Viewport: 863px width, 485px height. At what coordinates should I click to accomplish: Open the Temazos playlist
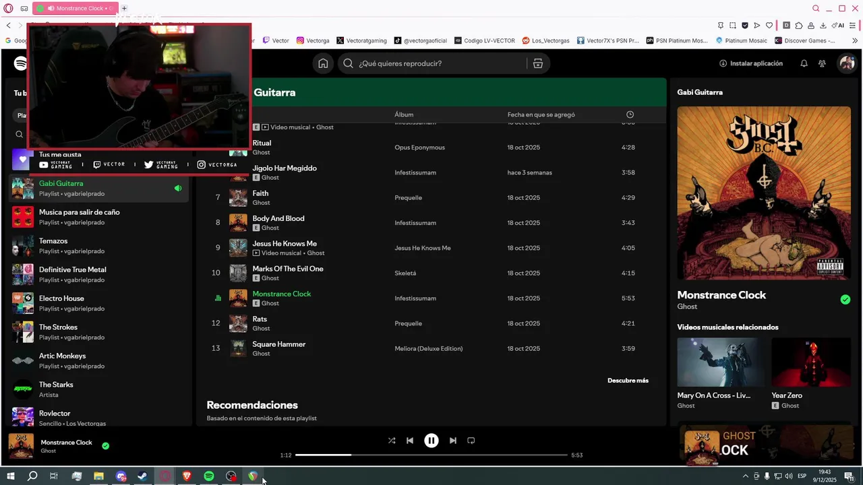[x=98, y=246]
